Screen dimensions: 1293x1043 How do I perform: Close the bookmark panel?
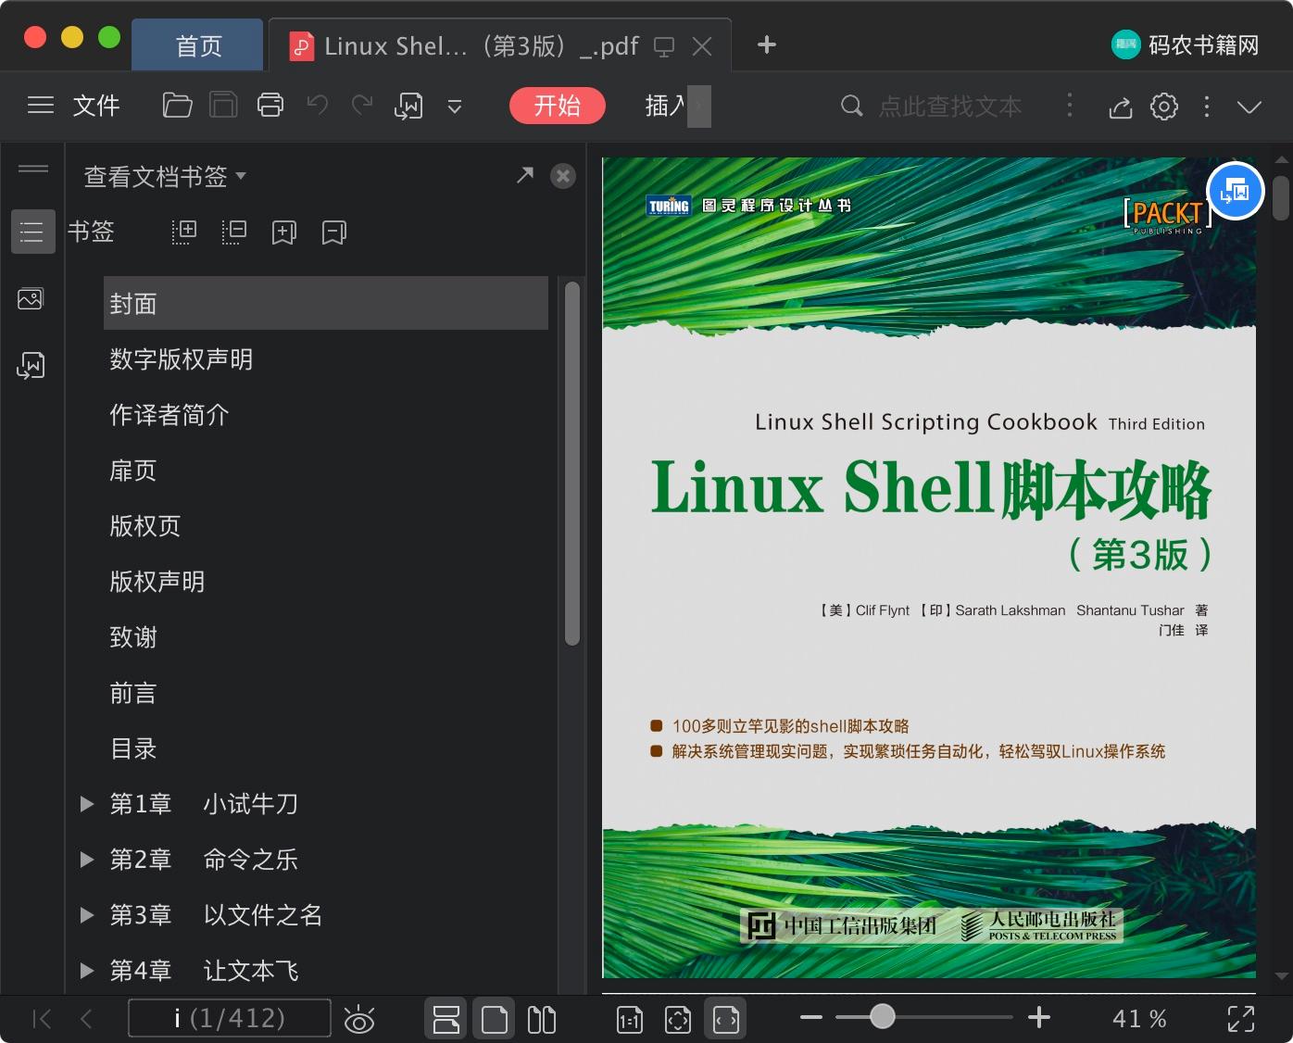[563, 176]
